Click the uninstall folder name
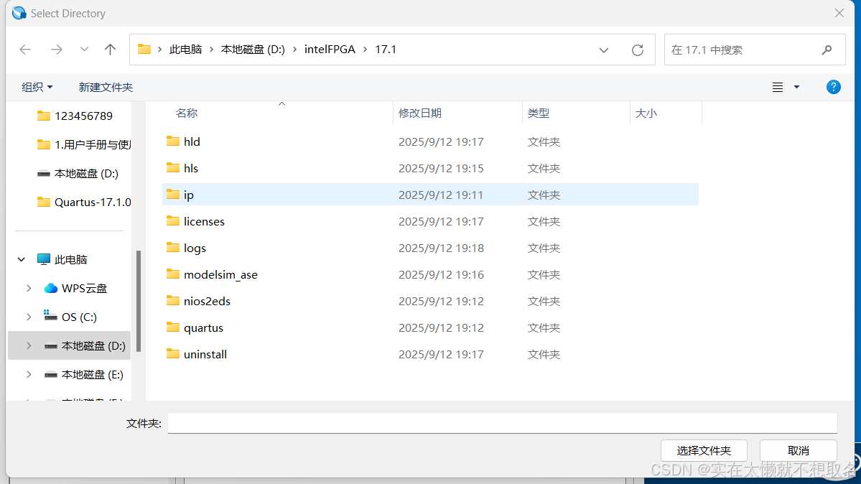The width and height of the screenshot is (861, 484). (x=205, y=354)
